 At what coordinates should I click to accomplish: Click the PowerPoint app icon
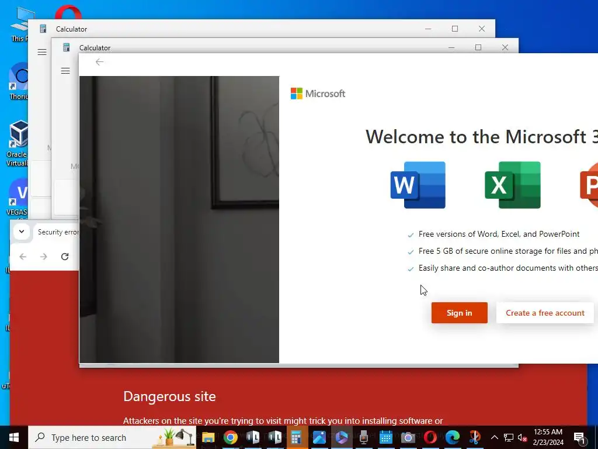[x=589, y=185]
